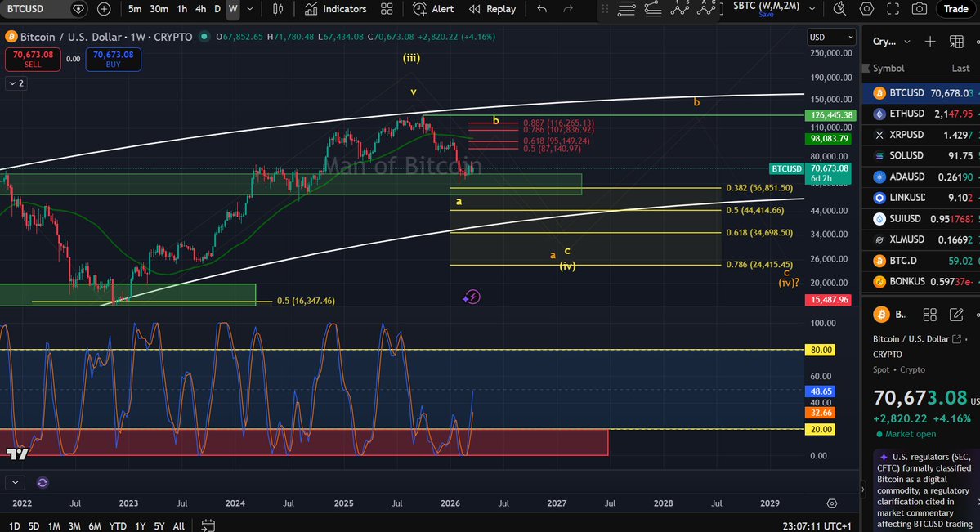
Task: Redo the last chart action
Action: [568, 9]
